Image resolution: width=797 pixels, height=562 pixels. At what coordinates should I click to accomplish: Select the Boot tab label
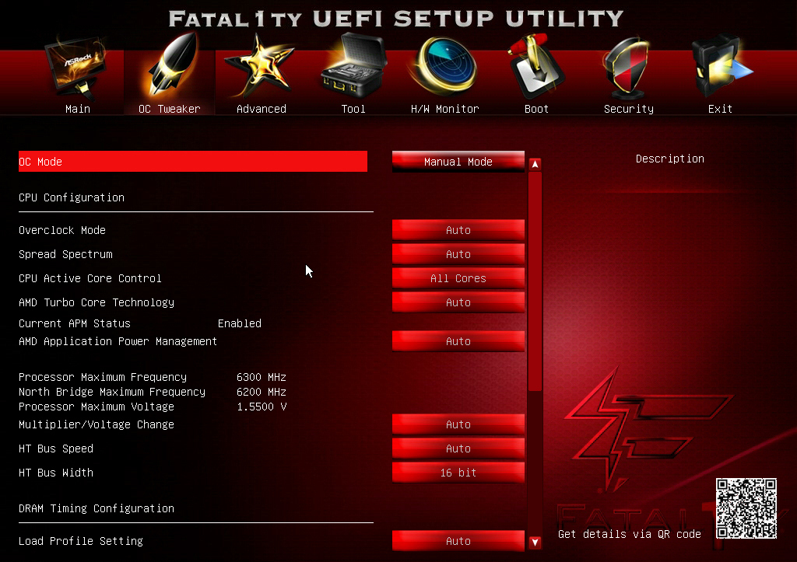[536, 109]
